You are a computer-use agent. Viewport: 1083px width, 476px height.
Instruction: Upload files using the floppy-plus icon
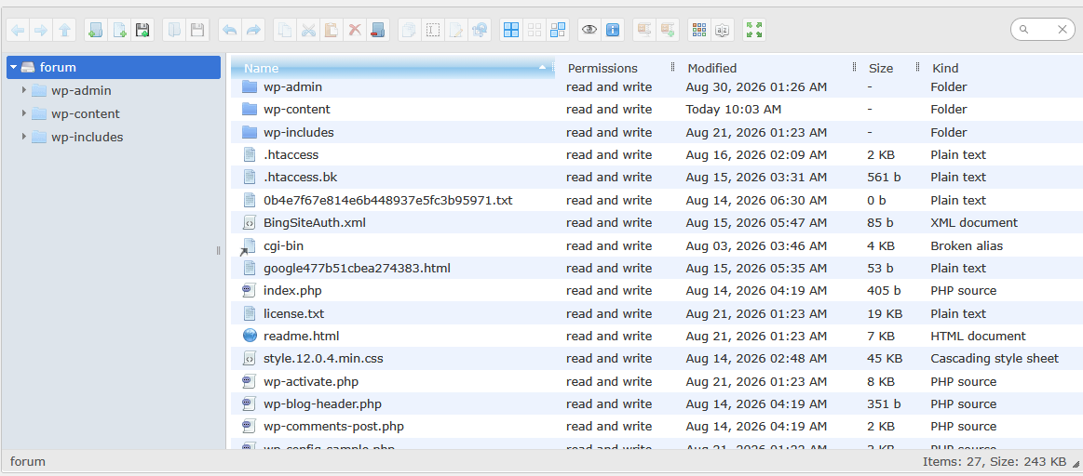(x=142, y=30)
